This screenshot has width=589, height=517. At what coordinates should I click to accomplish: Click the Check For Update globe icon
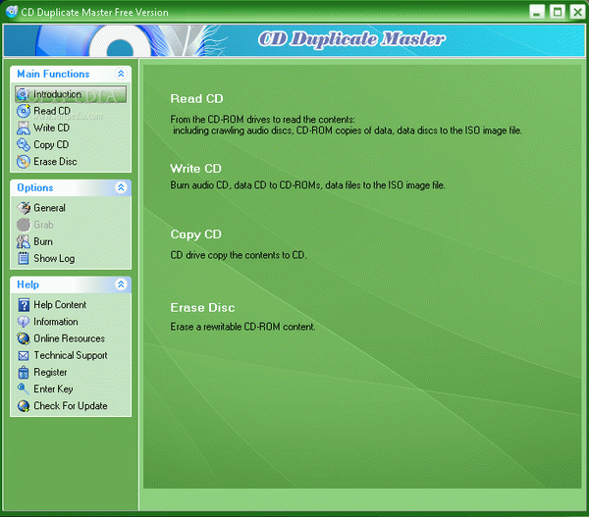pos(24,406)
